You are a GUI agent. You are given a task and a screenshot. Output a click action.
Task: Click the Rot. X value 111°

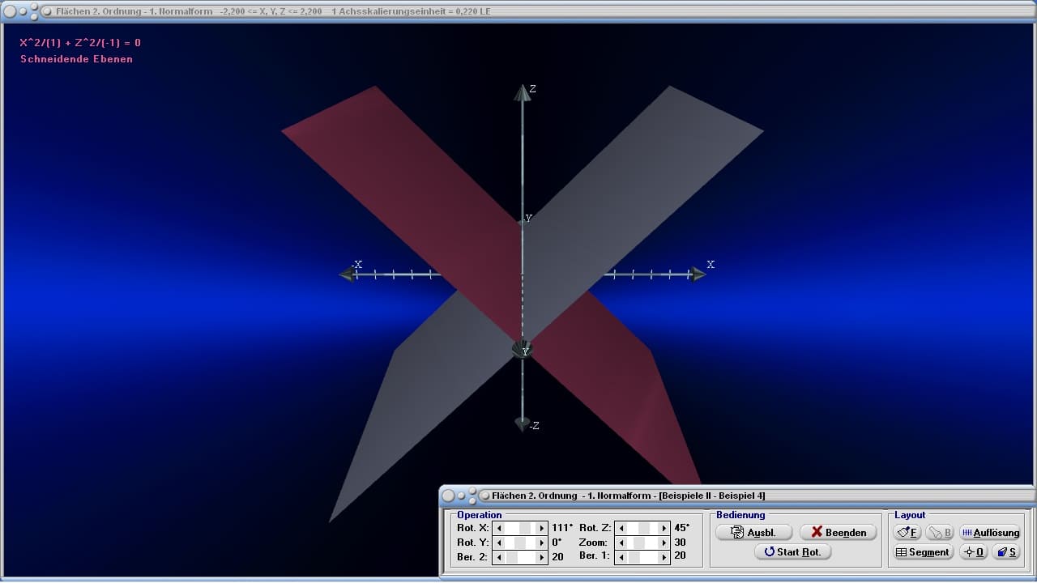pos(562,528)
